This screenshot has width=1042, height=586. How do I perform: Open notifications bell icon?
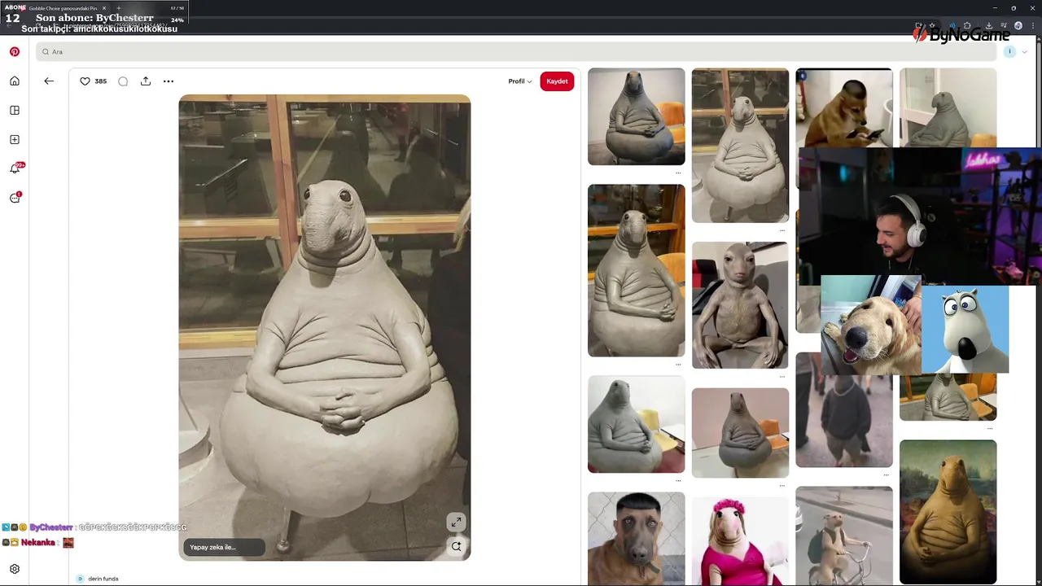click(15, 168)
